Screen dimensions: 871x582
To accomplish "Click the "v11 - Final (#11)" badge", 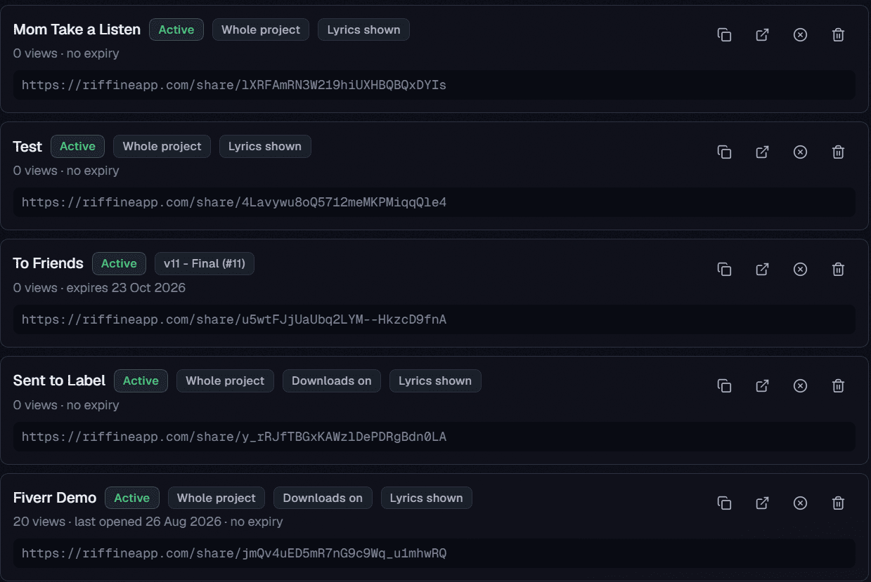I will click(205, 263).
